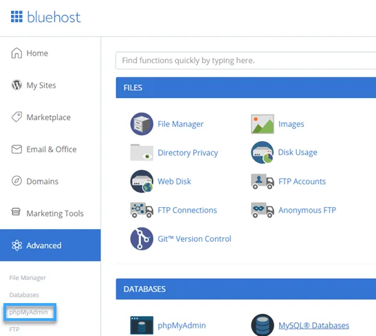
Task: Open the Anonymous FTP link
Action: (307, 210)
